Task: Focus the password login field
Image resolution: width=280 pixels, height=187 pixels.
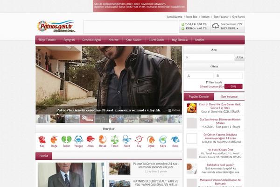Action: (229, 76)
